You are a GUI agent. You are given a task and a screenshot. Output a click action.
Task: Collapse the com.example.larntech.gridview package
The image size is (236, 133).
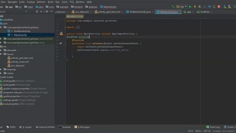(1, 27)
